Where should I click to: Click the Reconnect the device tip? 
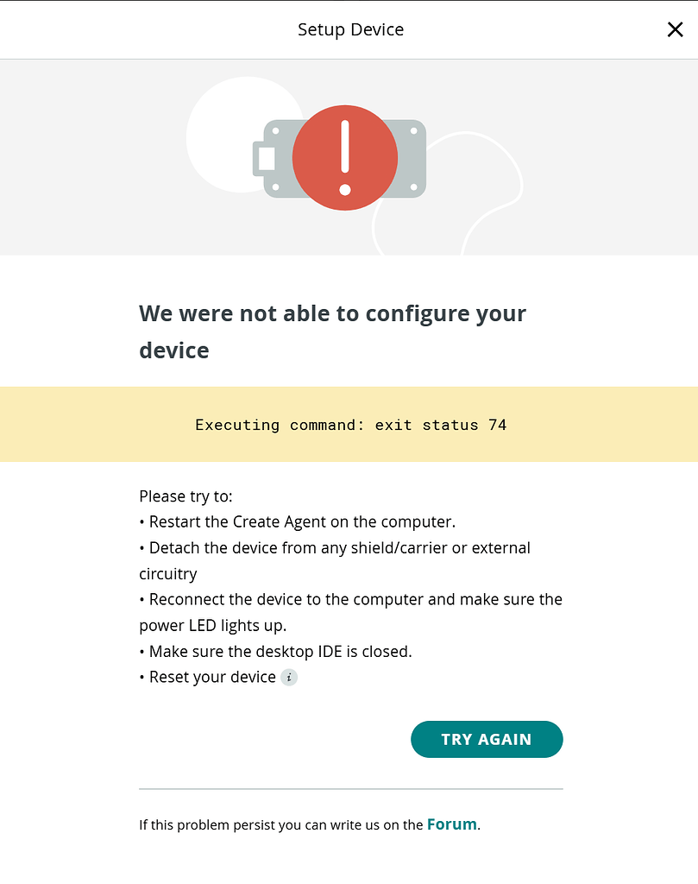tap(355, 600)
